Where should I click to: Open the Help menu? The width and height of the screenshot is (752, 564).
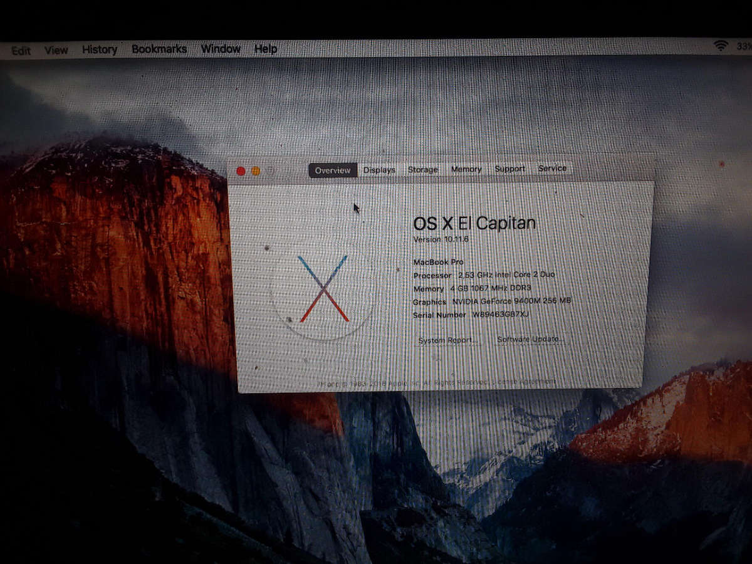(266, 48)
